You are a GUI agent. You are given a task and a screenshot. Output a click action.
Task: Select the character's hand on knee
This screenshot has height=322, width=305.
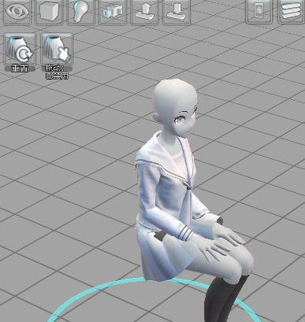207,246
